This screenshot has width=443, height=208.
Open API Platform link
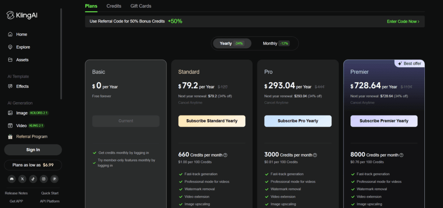pos(50,201)
